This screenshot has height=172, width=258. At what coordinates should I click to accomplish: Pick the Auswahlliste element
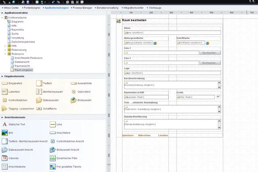(x=81, y=83)
